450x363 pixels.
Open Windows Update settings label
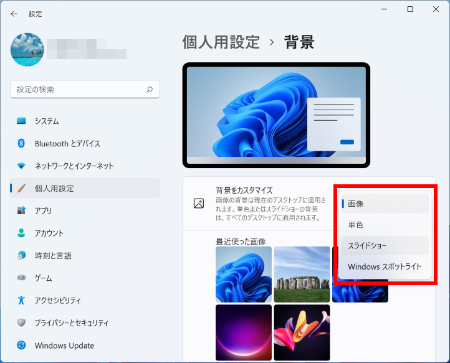[64, 346]
